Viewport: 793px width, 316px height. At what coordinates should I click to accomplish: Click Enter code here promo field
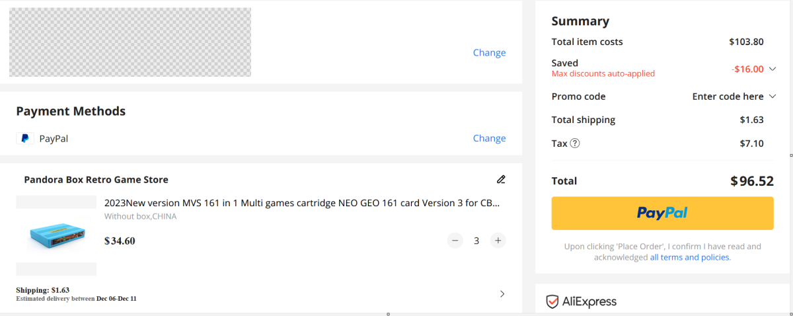coord(728,97)
